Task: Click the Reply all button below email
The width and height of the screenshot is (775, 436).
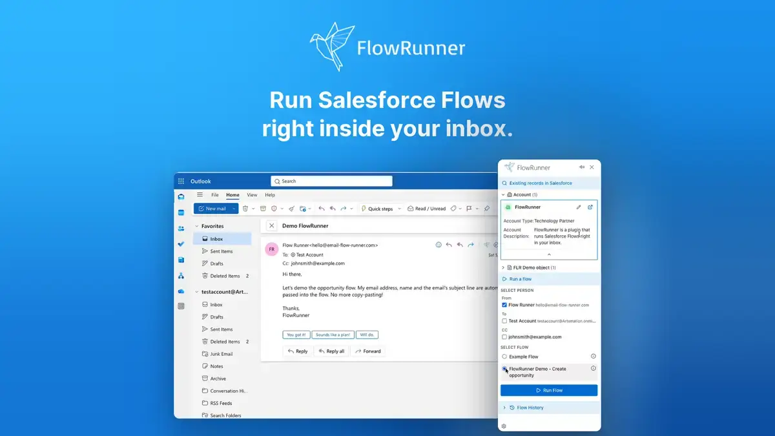Action: click(331, 351)
